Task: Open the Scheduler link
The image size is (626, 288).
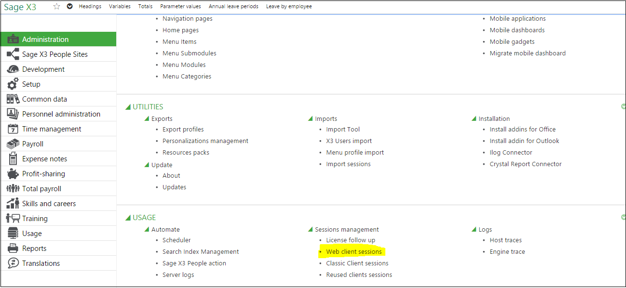Action: point(177,240)
